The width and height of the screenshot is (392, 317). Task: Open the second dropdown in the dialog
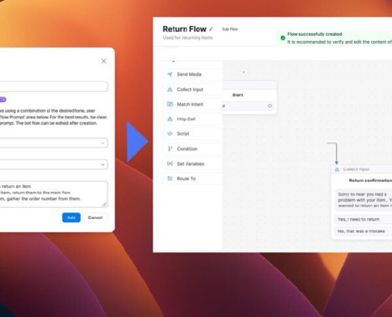(x=54, y=164)
